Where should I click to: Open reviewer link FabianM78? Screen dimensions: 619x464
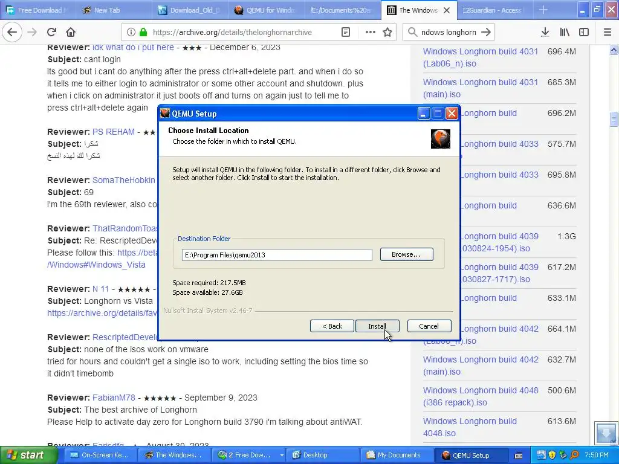click(x=114, y=398)
